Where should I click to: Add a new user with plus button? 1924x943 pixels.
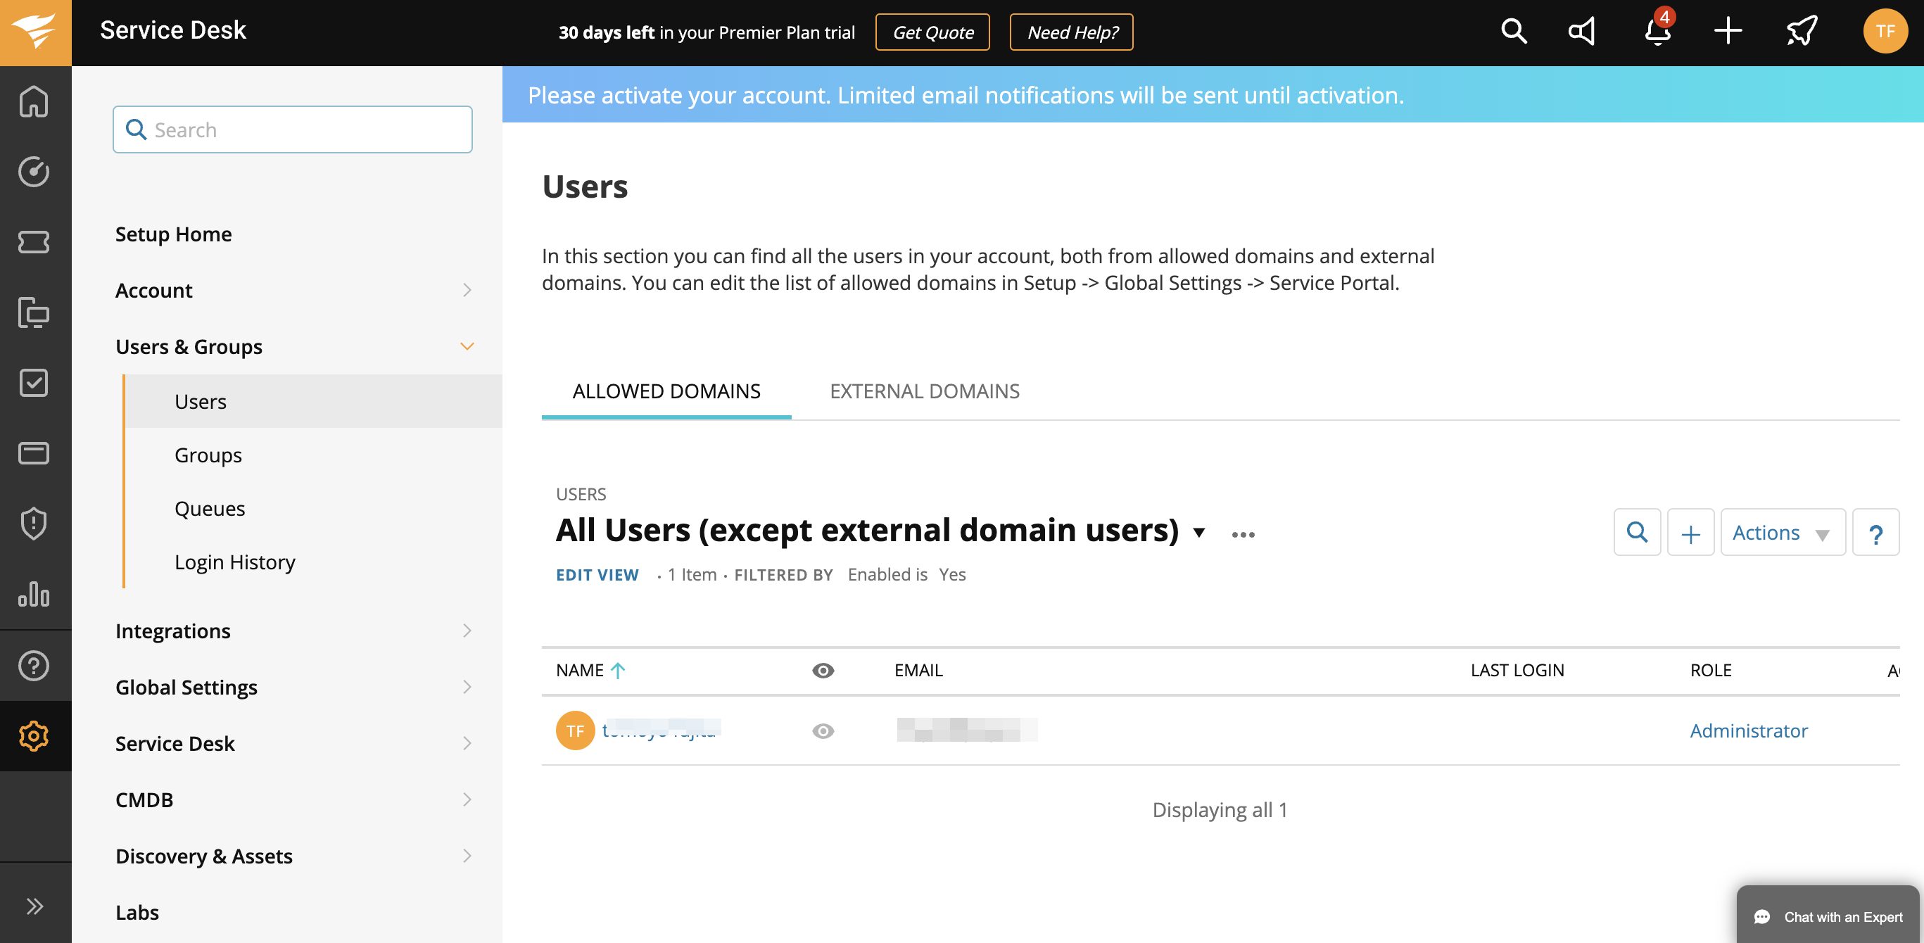pos(1690,533)
